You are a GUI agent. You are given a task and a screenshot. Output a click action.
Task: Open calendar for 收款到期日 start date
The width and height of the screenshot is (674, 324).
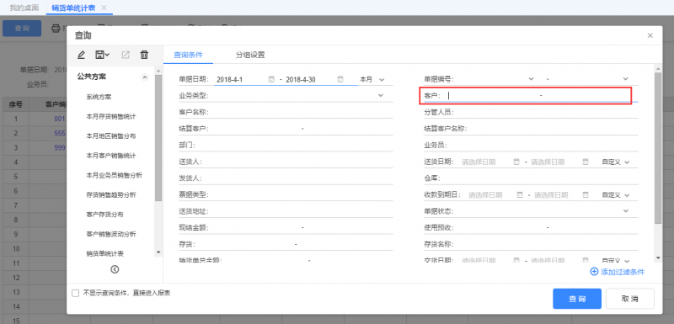520,194
